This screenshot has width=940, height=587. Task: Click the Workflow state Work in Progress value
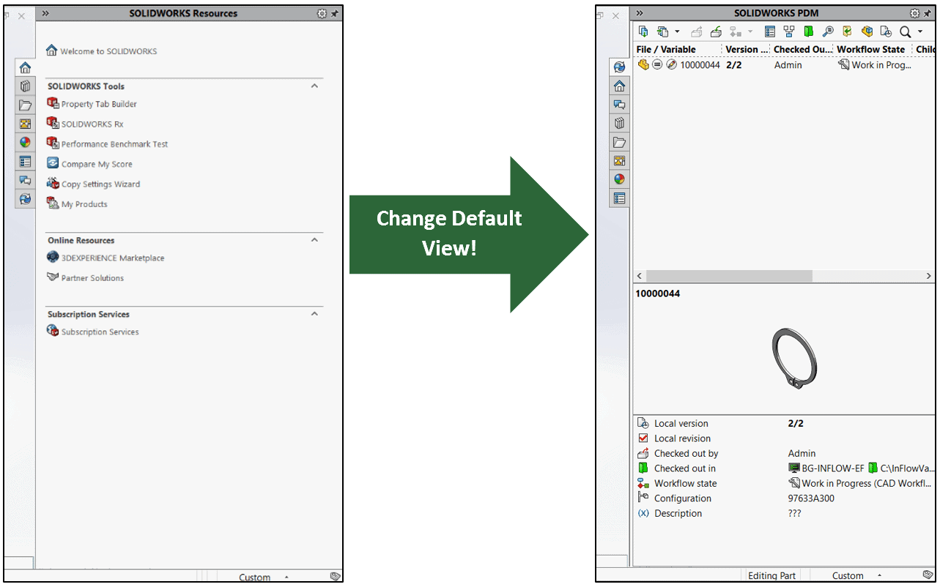tap(861, 483)
